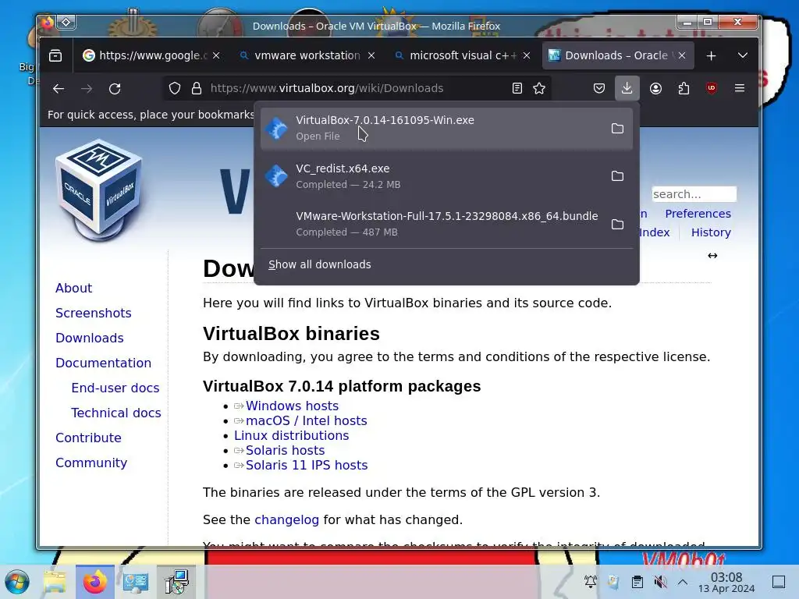Click the VirtualBox cube logo
799x599 pixels.
(99, 190)
